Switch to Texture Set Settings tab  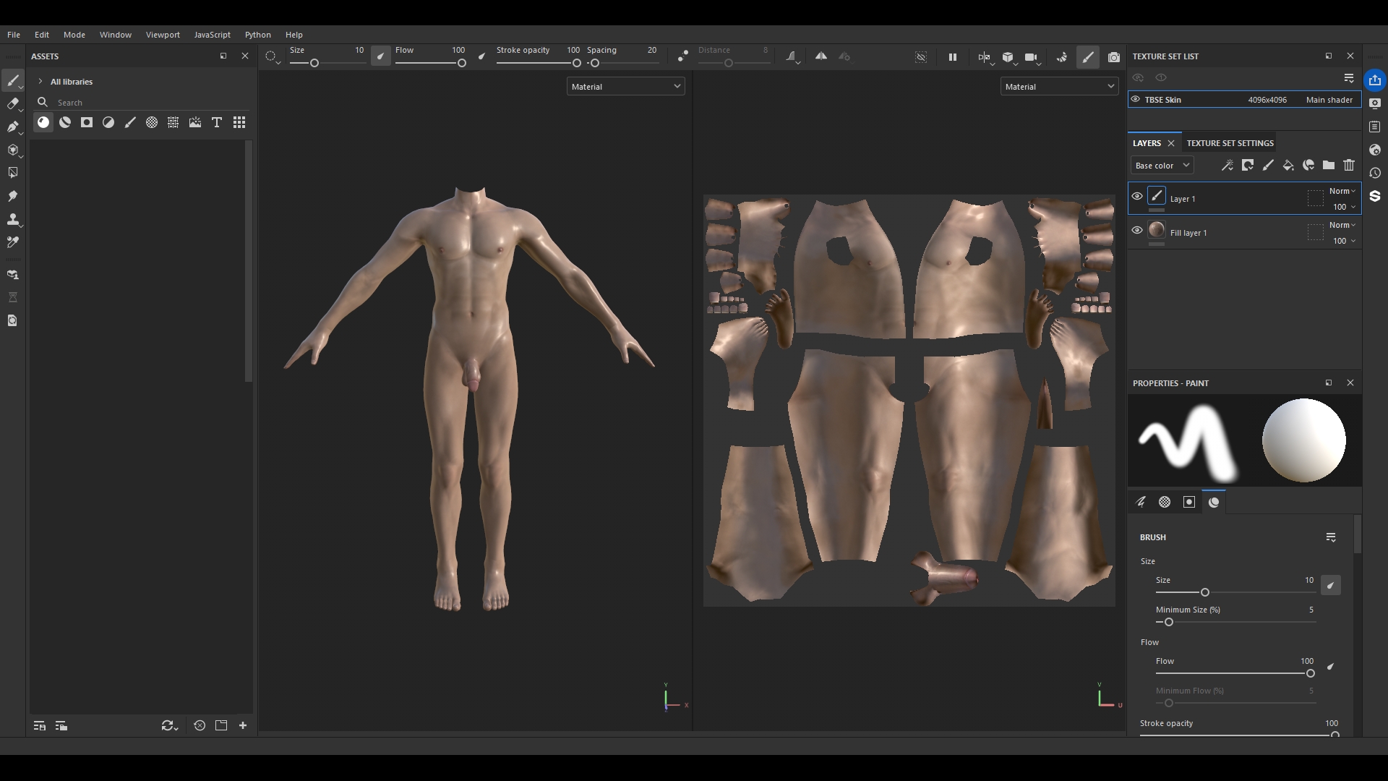coord(1230,143)
